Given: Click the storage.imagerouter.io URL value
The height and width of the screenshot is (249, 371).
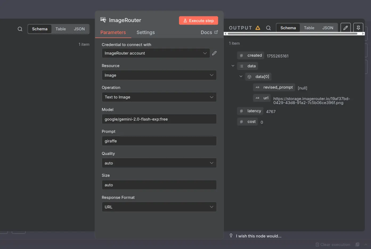Looking at the screenshot, I should (312, 101).
